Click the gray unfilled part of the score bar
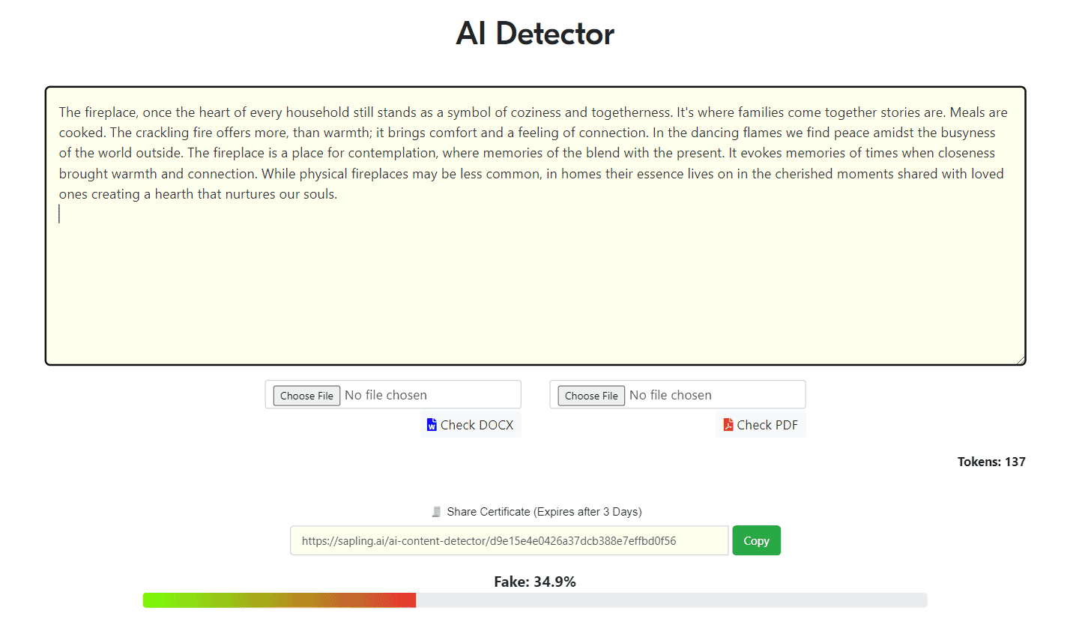The height and width of the screenshot is (631, 1082). pos(671,600)
